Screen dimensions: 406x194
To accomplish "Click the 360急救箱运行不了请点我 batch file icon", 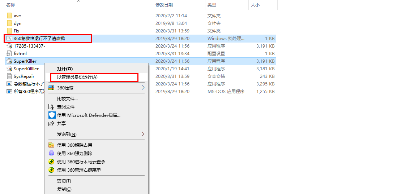I will coord(9,39).
